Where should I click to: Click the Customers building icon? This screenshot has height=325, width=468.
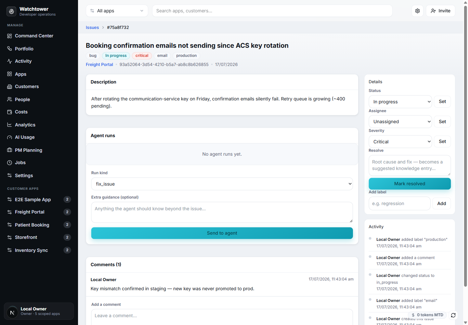click(x=9, y=86)
